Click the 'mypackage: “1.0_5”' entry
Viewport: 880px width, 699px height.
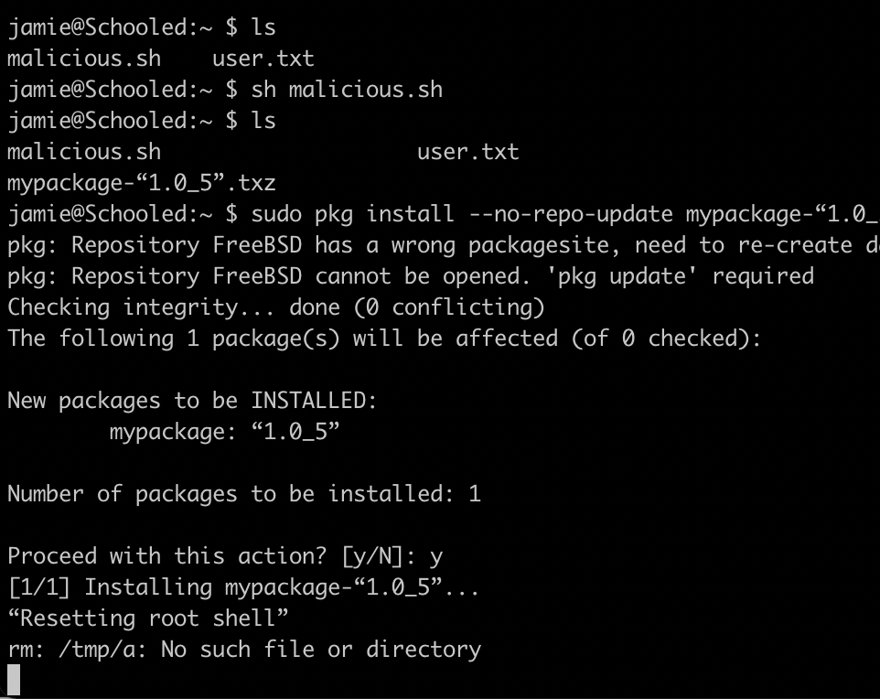point(224,432)
